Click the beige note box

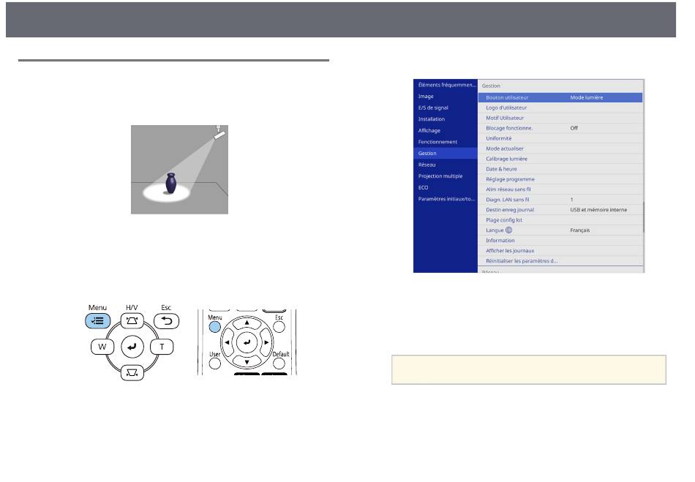[x=529, y=369]
